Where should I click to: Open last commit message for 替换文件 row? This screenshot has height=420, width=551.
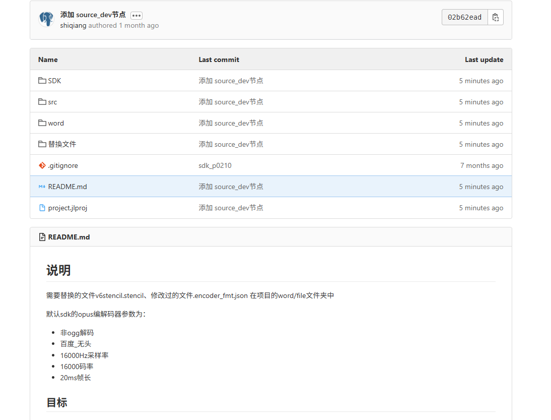coord(231,144)
